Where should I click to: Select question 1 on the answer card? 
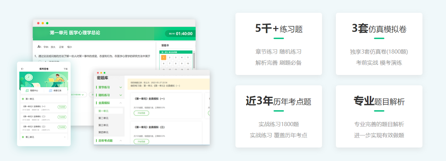click(x=163, y=58)
